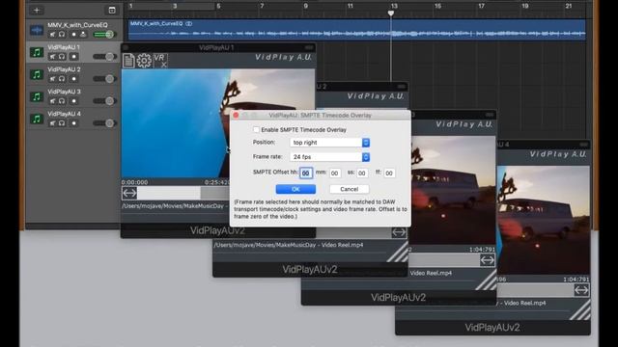Image resolution: width=618 pixels, height=347 pixels.
Task: Click the VidPlayAU 4 video preview of van
Action: pyautogui.click(x=544, y=221)
